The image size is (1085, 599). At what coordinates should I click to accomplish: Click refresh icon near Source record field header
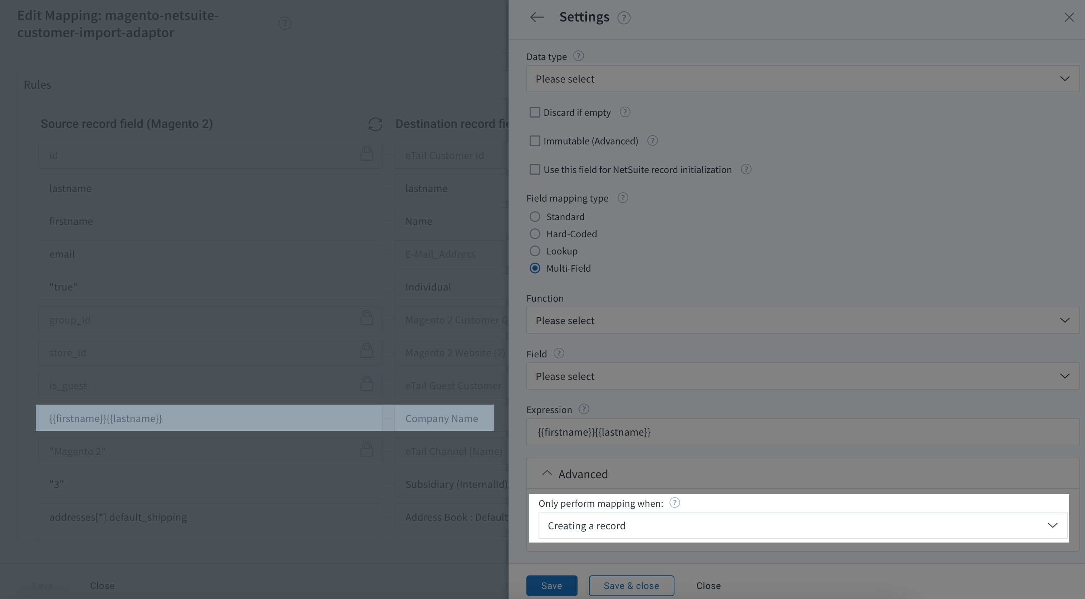point(375,124)
